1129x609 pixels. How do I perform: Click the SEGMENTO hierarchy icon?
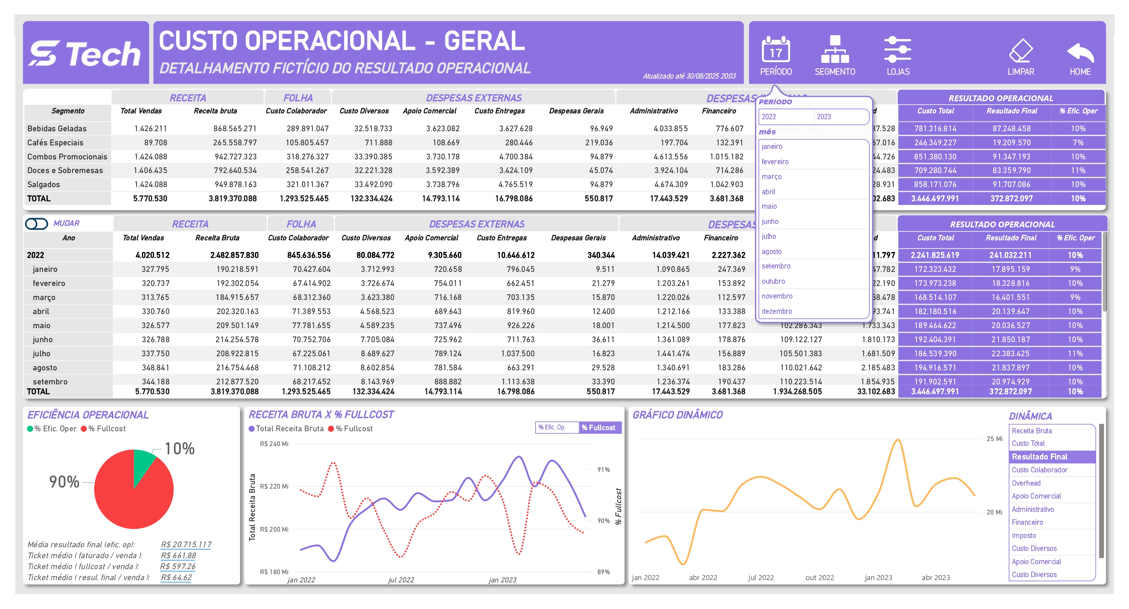coord(835,50)
